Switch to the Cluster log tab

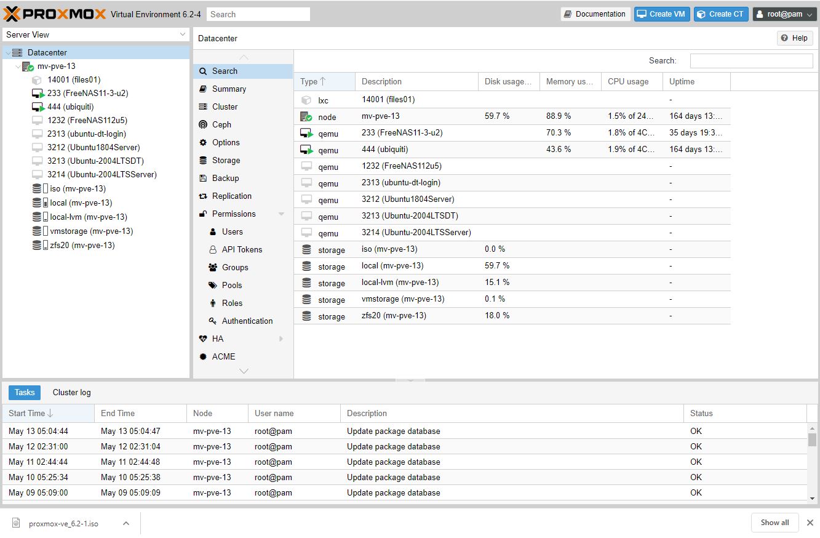pyautogui.click(x=71, y=392)
